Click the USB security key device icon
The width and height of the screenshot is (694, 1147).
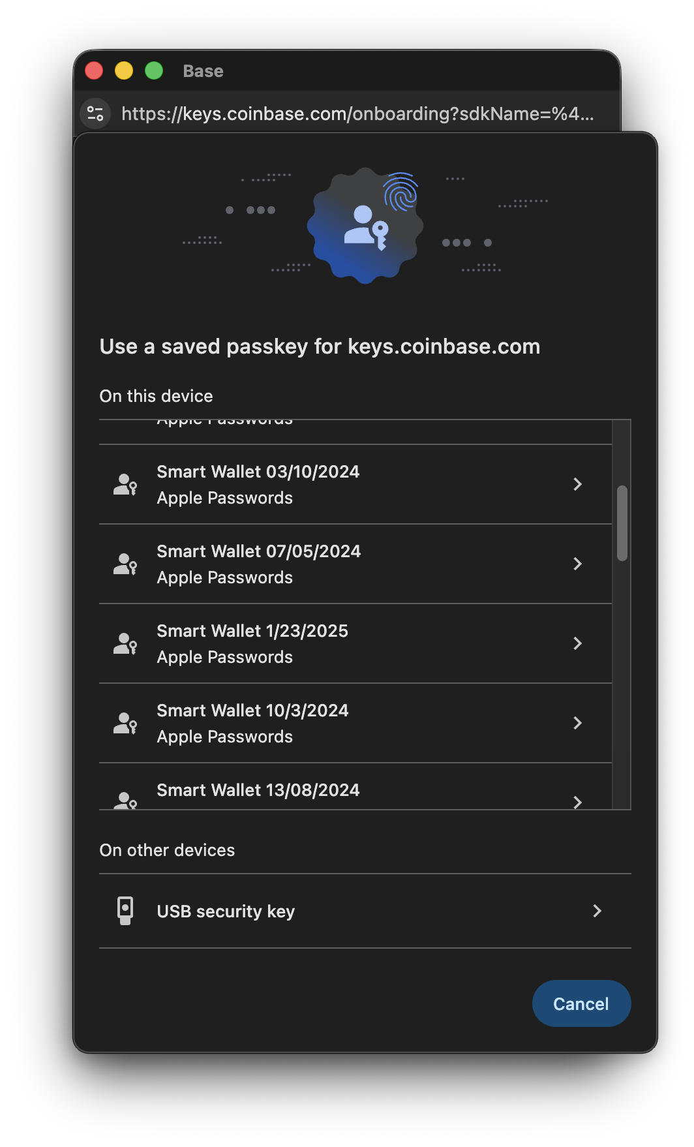click(x=125, y=911)
